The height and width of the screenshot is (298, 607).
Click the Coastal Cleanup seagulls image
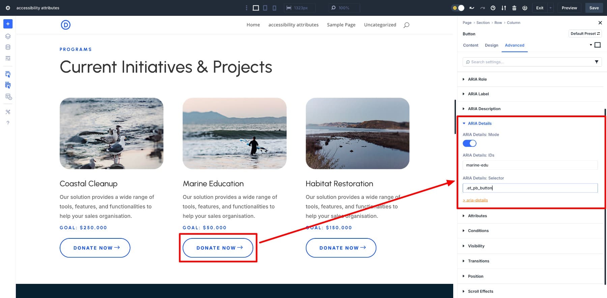point(112,133)
